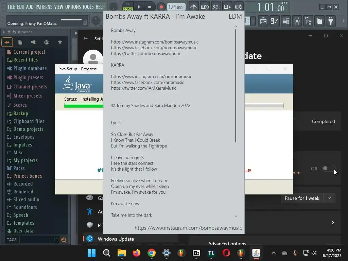Screen dimensions: 348x261
Task: Open the Pause for 1 week dropdown arrow
Action: (x=329, y=198)
